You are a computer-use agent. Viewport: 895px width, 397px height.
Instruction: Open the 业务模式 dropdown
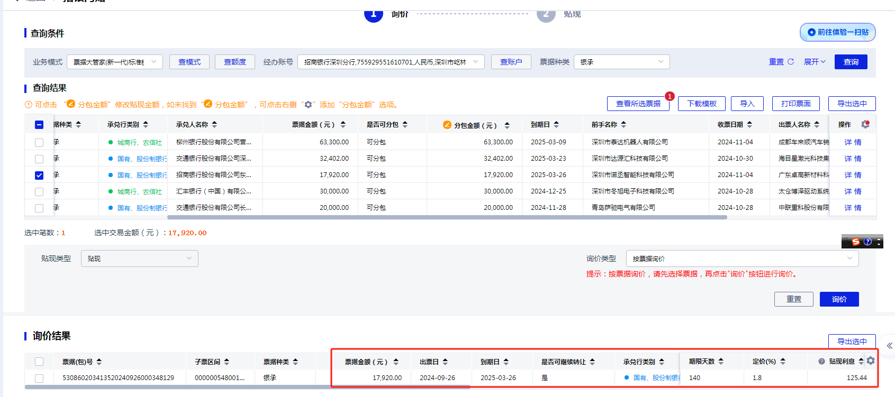click(114, 62)
